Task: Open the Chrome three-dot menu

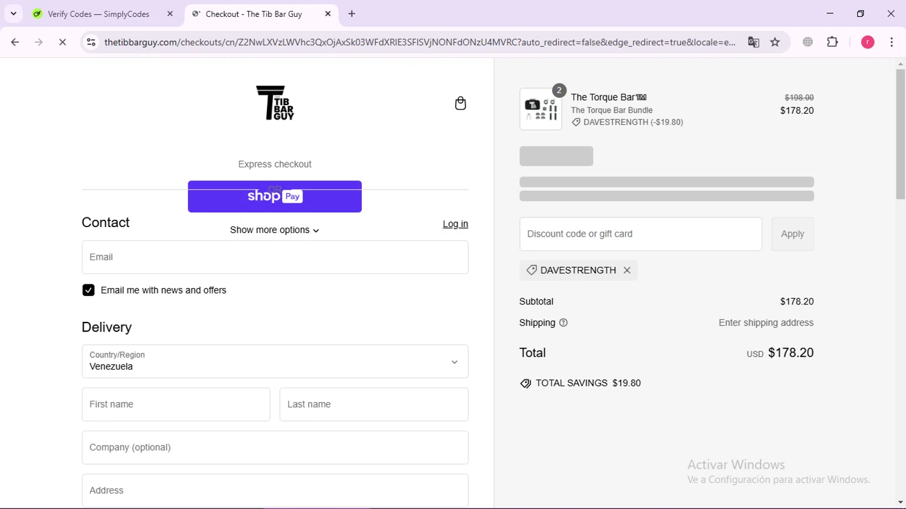Action: pos(892,42)
